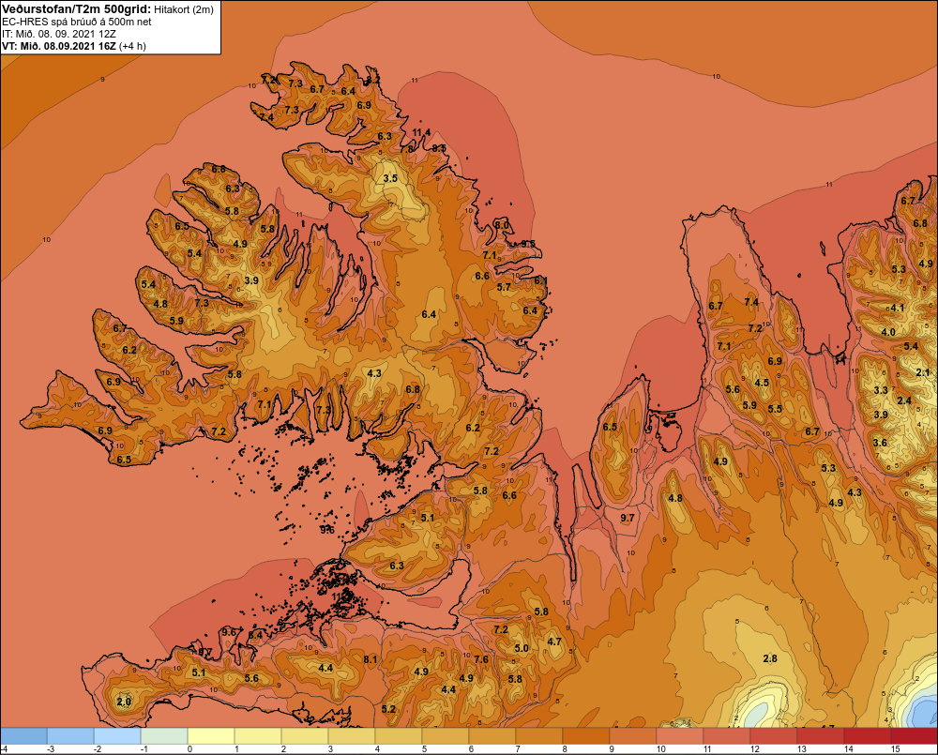Click the 'EC-HRES spá brúuð á 500m net' line
Viewport: 938px width, 755px height.
tap(77, 22)
